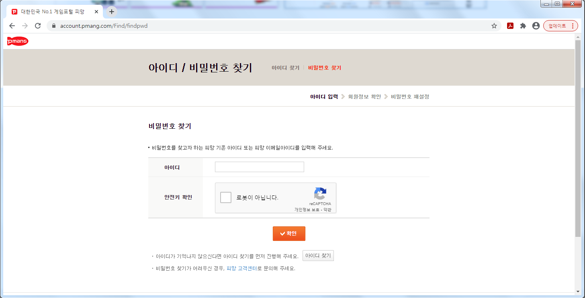The height and width of the screenshot is (298, 585).
Task: Maximize the Chrome window
Action: coord(557,4)
